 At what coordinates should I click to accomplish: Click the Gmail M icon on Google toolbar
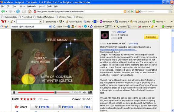[x=79, y=27]
